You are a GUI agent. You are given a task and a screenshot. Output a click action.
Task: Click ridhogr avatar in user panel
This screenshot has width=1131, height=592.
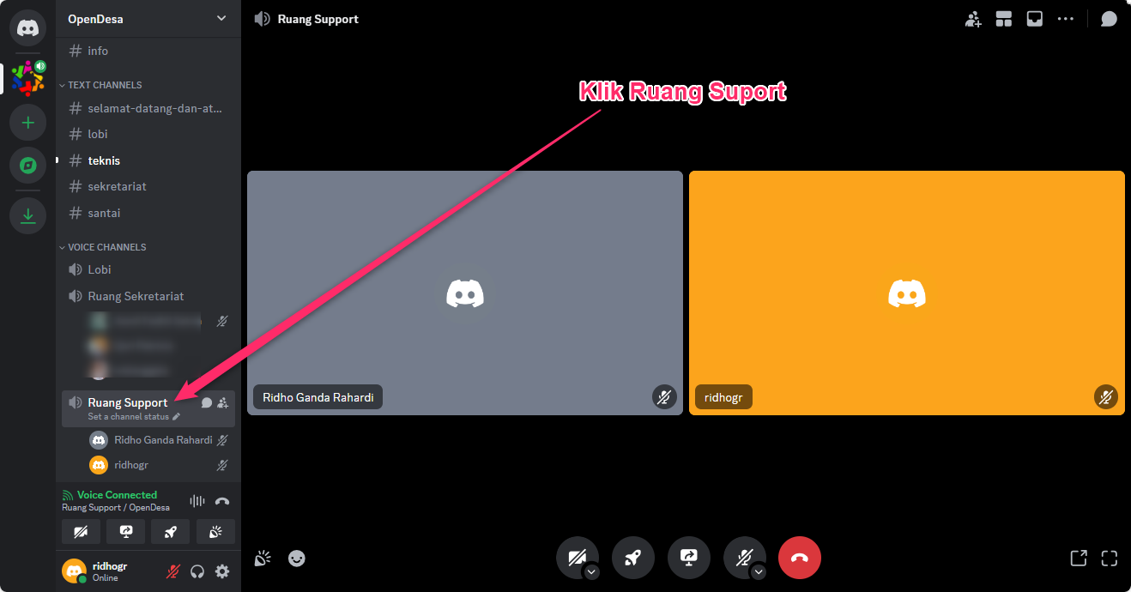[74, 571]
